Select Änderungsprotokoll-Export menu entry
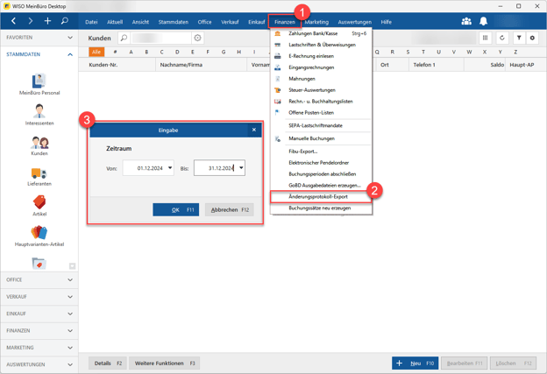 coord(318,197)
